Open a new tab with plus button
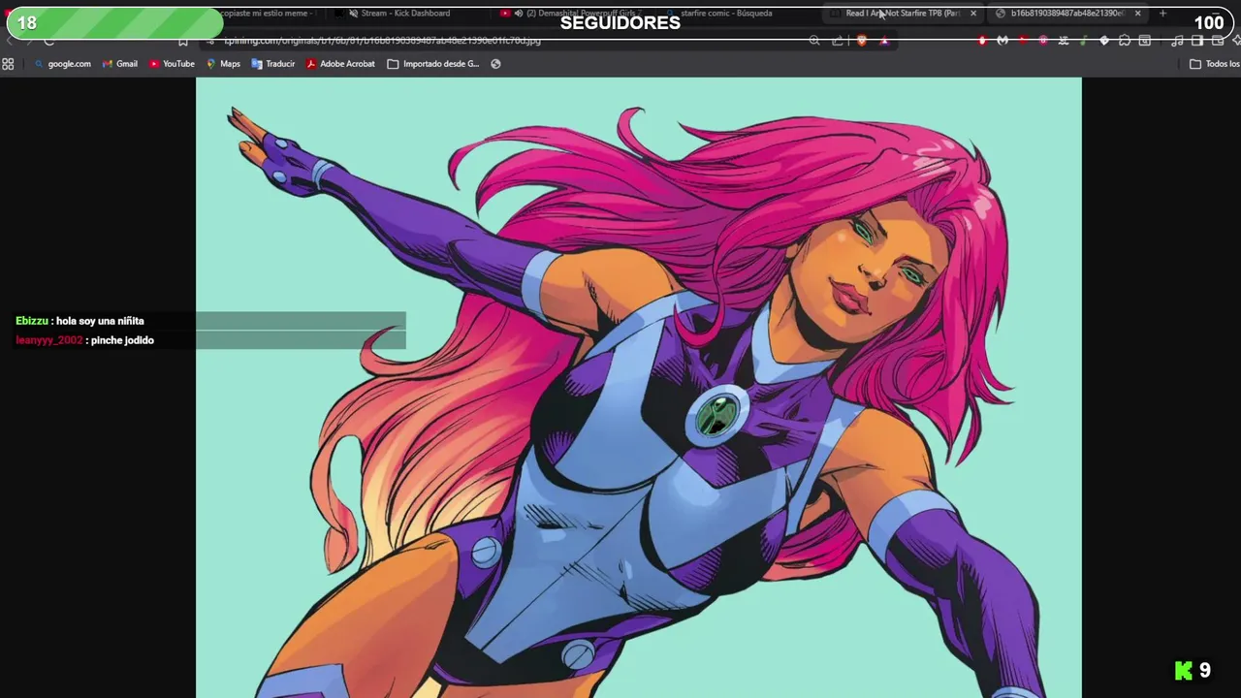 coord(1162,14)
